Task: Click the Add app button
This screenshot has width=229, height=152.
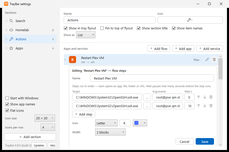Action: [183, 49]
